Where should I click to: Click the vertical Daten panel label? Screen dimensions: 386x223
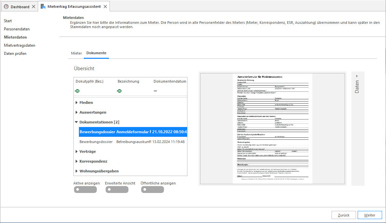click(x=357, y=87)
